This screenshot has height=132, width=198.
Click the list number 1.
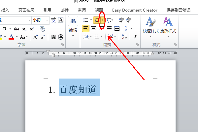52,90
